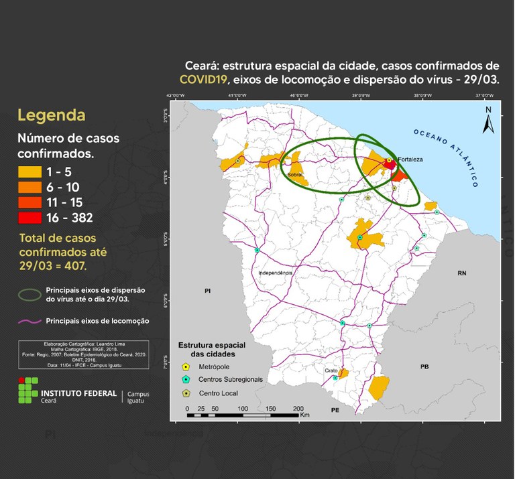Click the Independência label on the map
The height and width of the screenshot is (479, 515).
[276, 273]
